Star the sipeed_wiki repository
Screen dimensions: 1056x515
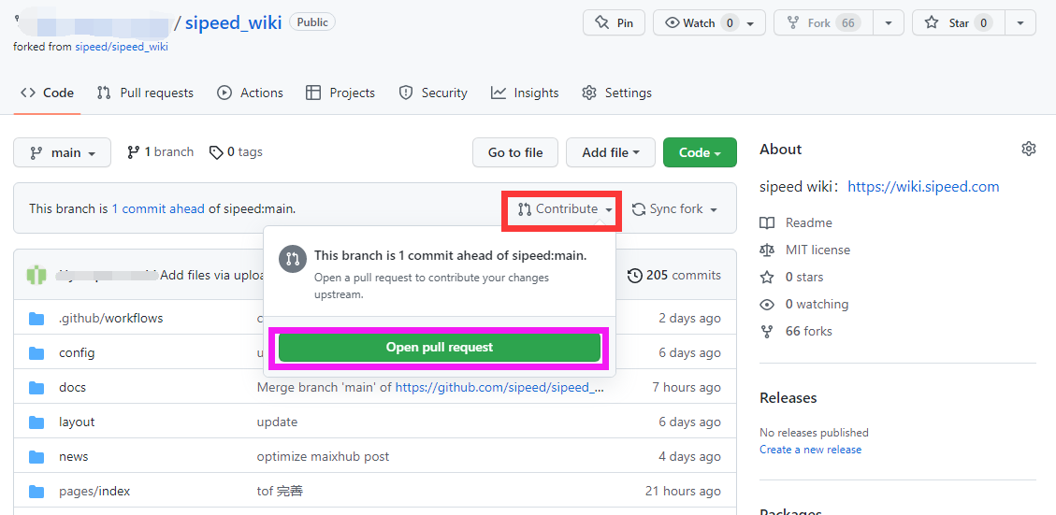(x=959, y=22)
